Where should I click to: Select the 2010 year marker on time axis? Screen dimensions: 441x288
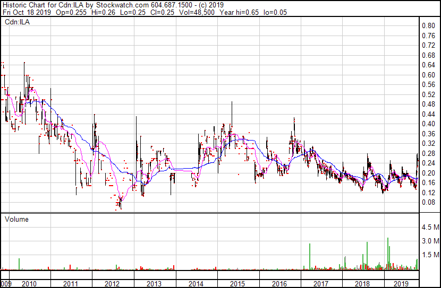pyautogui.click(x=29, y=284)
